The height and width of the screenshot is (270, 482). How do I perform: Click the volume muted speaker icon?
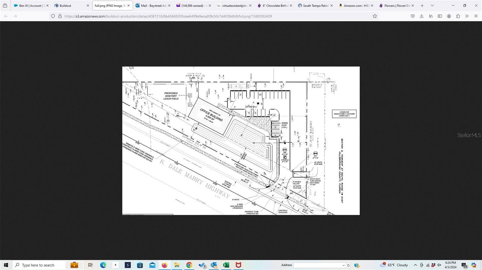pos(439,265)
